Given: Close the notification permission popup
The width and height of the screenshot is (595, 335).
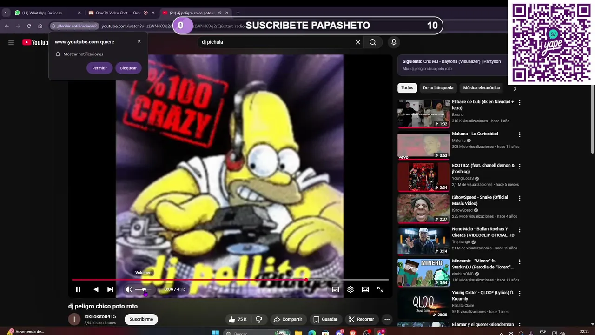Looking at the screenshot, I should point(139,41).
